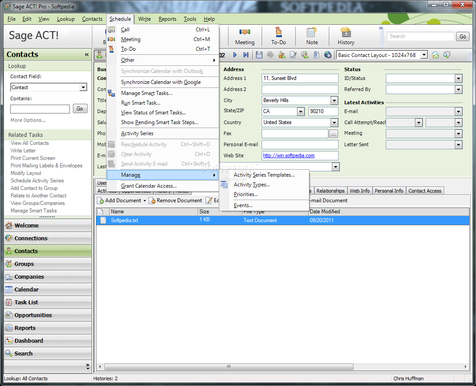Click the notepad with pencil toolbar icon

[x=293, y=55]
